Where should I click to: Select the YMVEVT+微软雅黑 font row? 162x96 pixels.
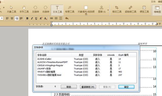86,72
